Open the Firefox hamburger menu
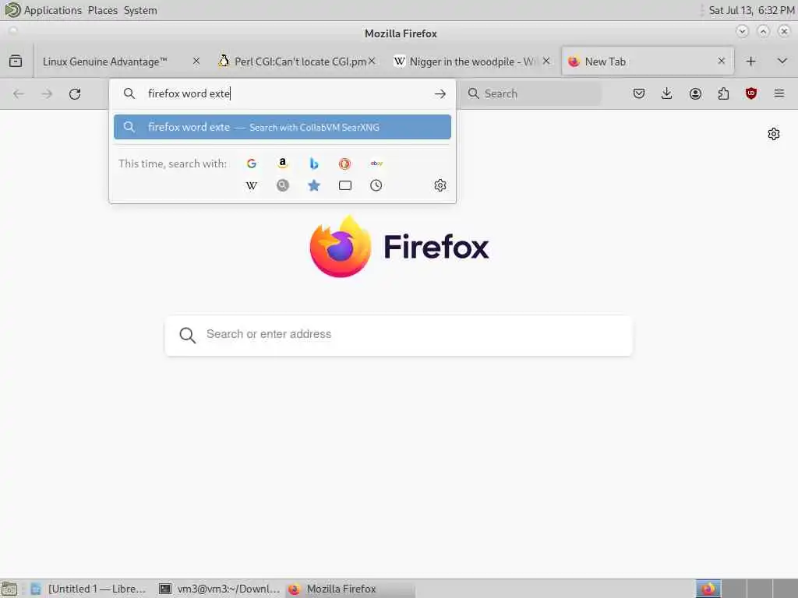This screenshot has width=798, height=598. tap(779, 93)
